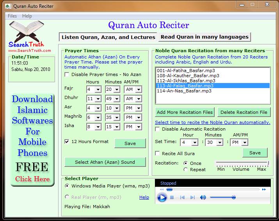Switch to Read Quran in many languages tab
Screen dimensions: 279x221
pyautogui.click(x=204, y=37)
